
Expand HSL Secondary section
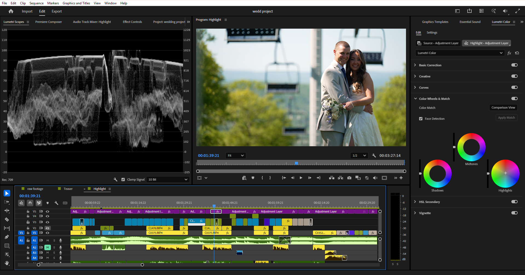tap(415, 202)
